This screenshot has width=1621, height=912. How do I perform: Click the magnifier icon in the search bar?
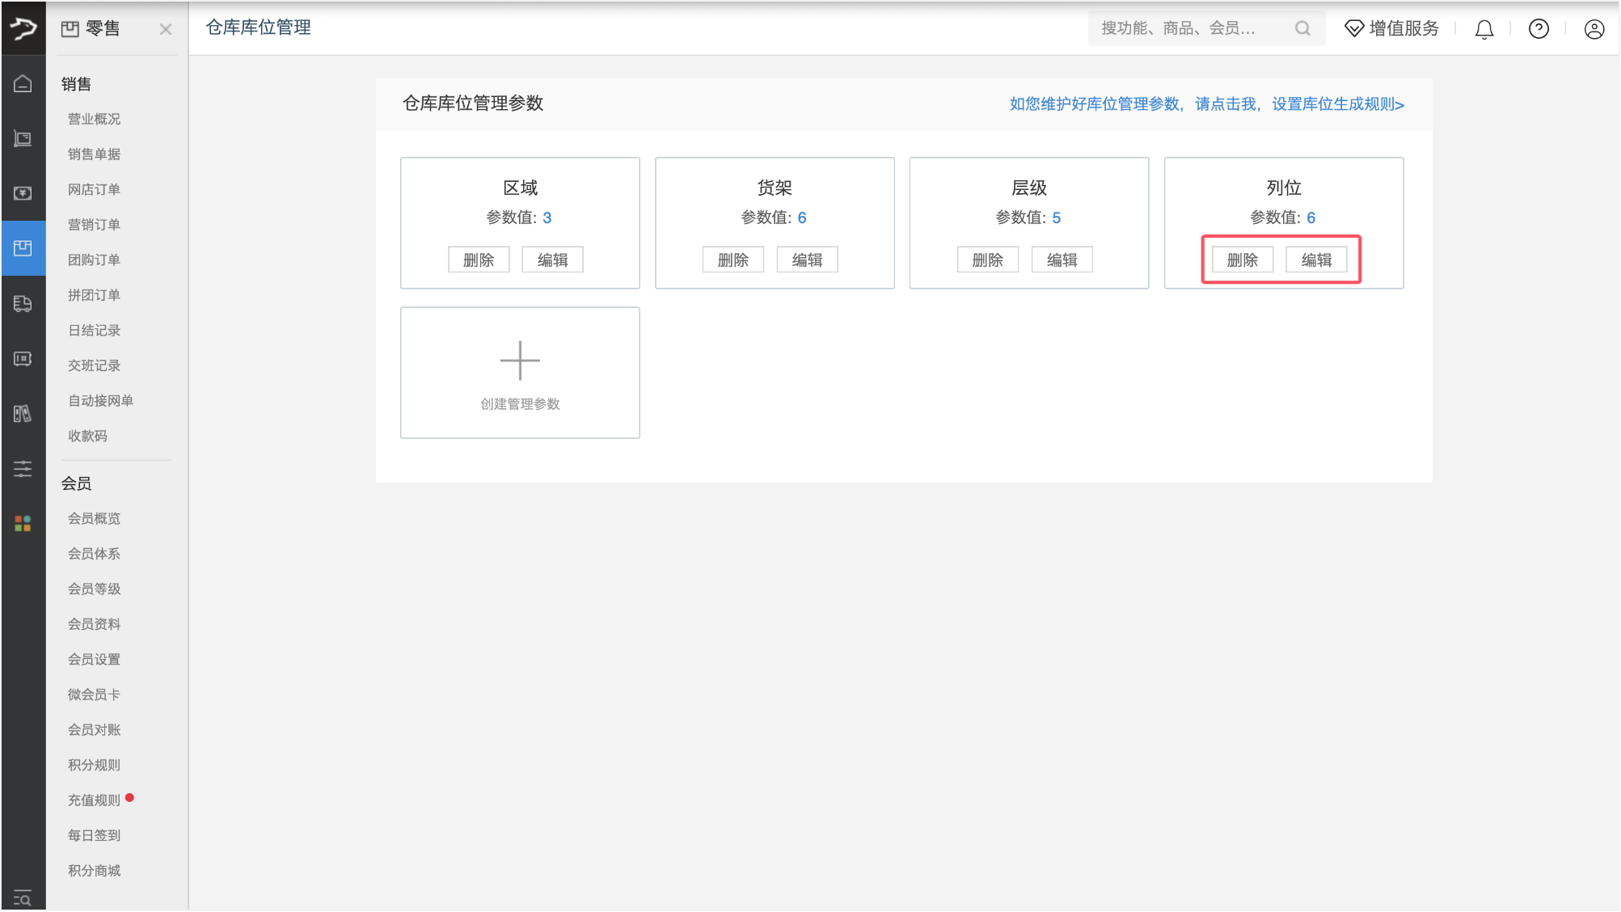(1302, 28)
